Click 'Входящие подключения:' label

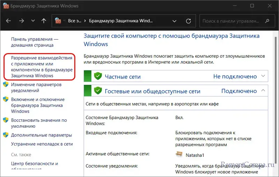(x=111, y=133)
